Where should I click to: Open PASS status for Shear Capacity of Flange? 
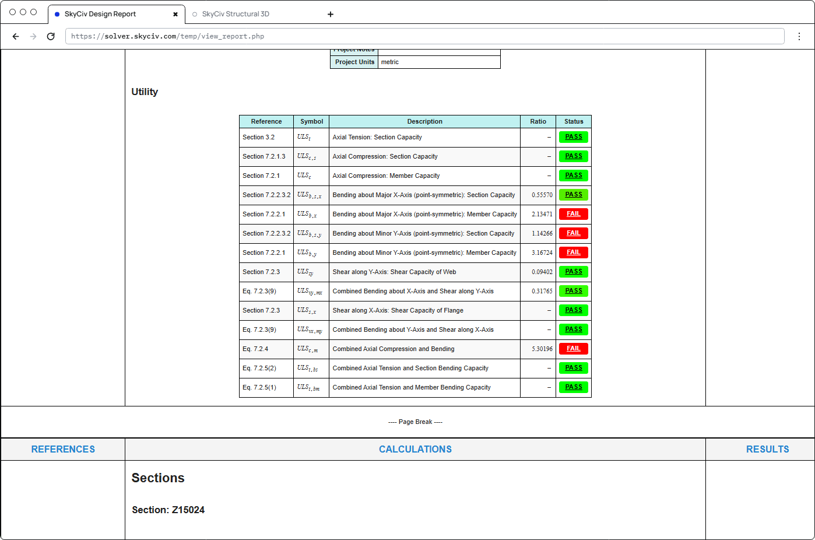pos(574,310)
